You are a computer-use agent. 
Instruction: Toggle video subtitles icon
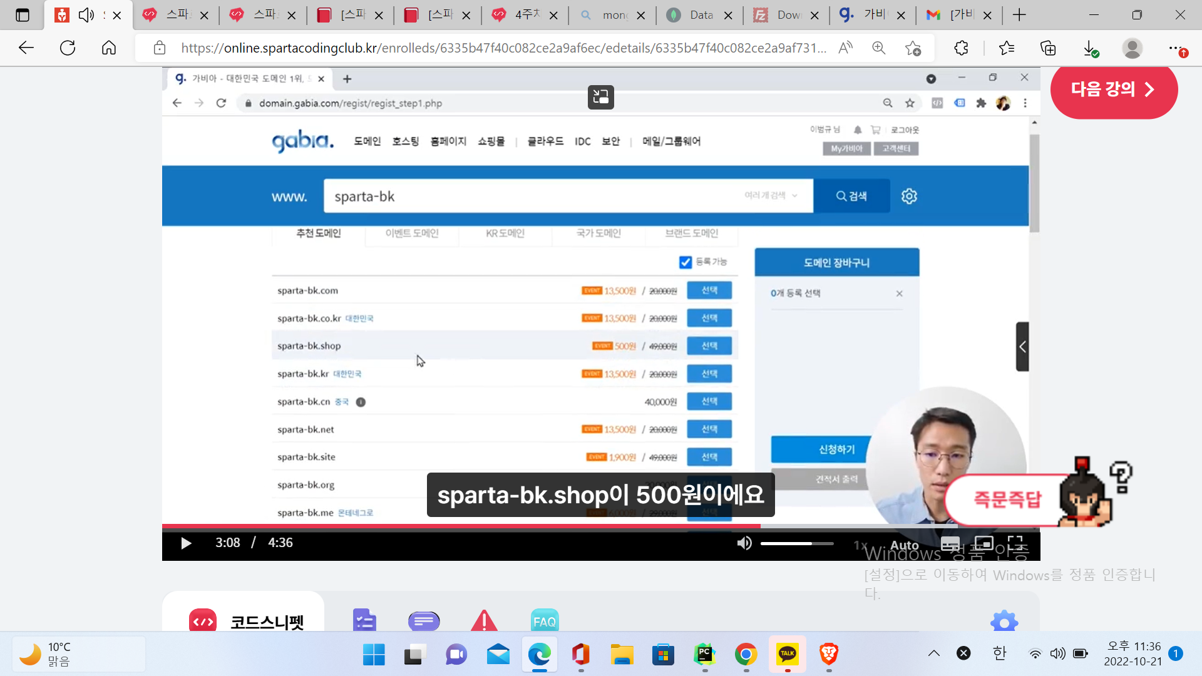(950, 543)
